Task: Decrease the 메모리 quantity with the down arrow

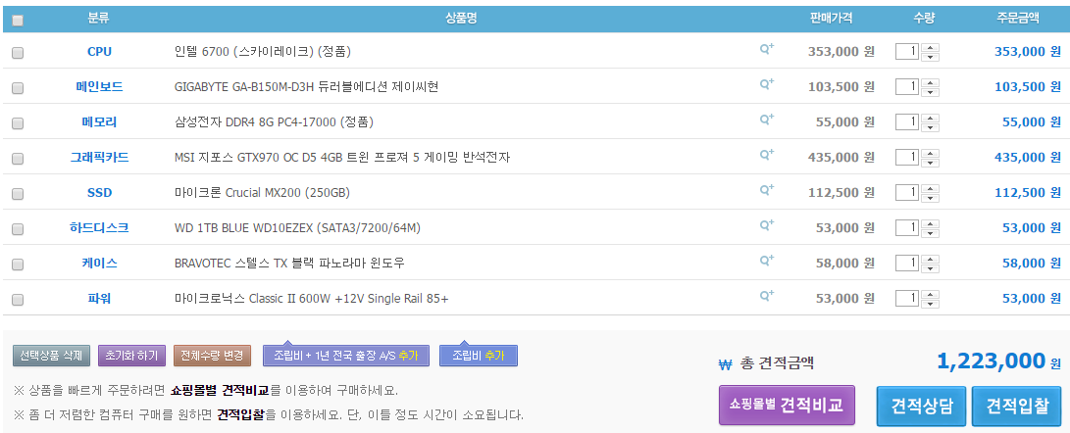Action: click(931, 126)
